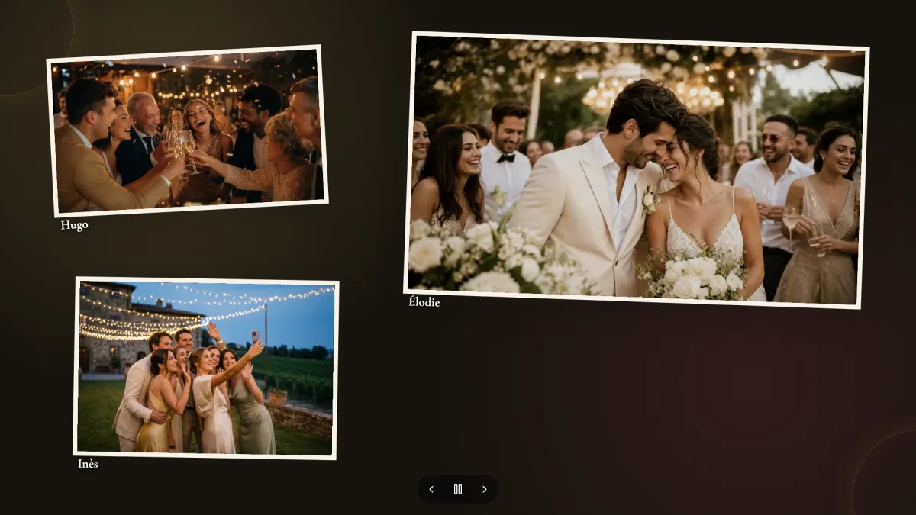
Task: Click the caption text "Inès"
Action: click(88, 464)
